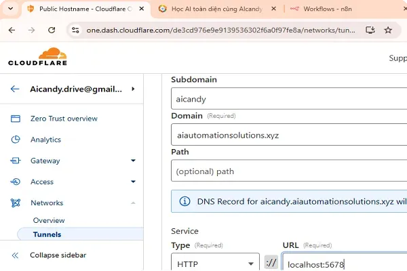Open the tab search dropdown arrow
This screenshot has width=407, height=271.
(x=10, y=9)
